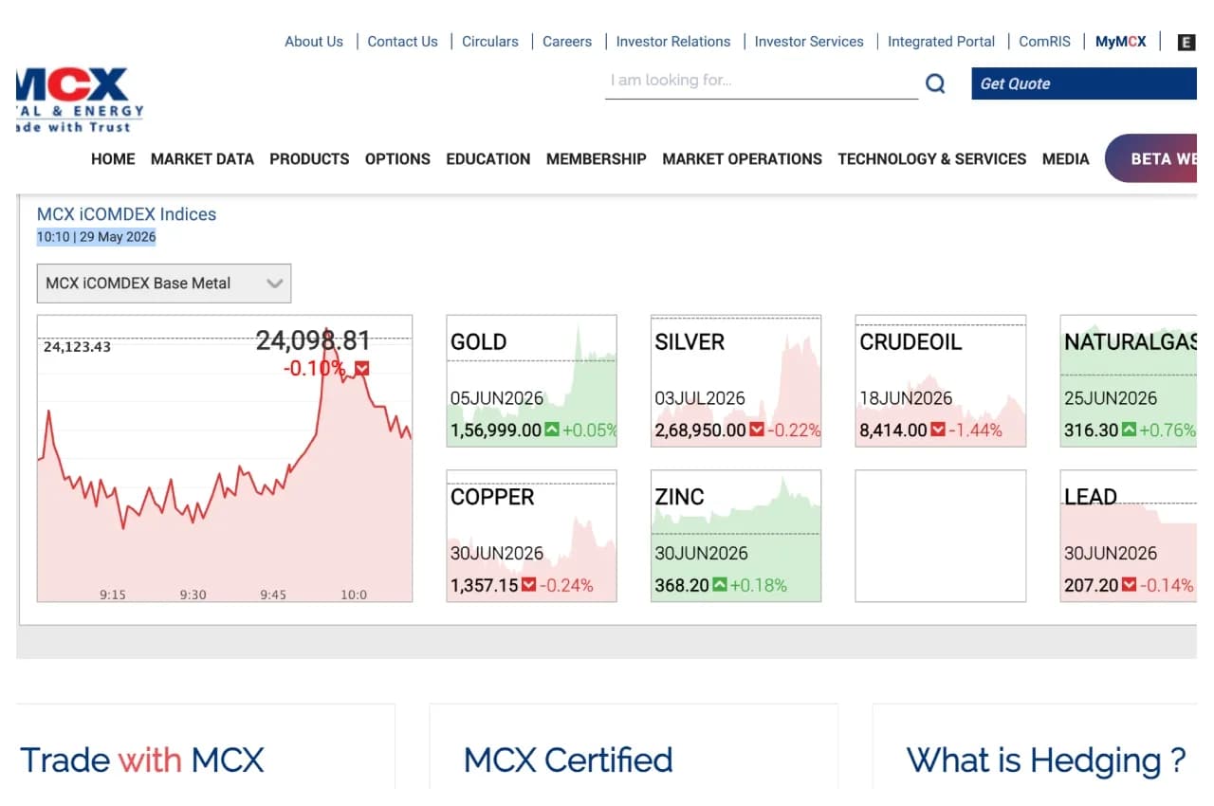Click the CRUDEOIL price 8,414.00

pos(893,430)
